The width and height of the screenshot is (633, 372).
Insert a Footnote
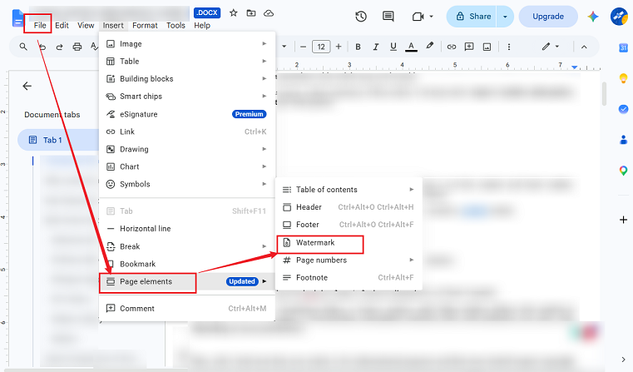coord(349,277)
